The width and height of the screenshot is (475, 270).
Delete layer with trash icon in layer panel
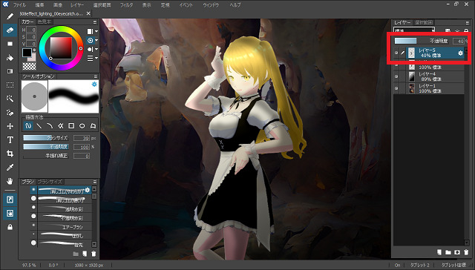(x=467, y=252)
